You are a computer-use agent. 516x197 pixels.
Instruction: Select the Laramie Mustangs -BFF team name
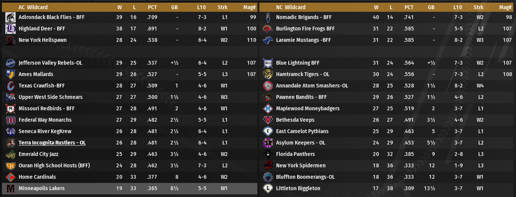[303, 40]
